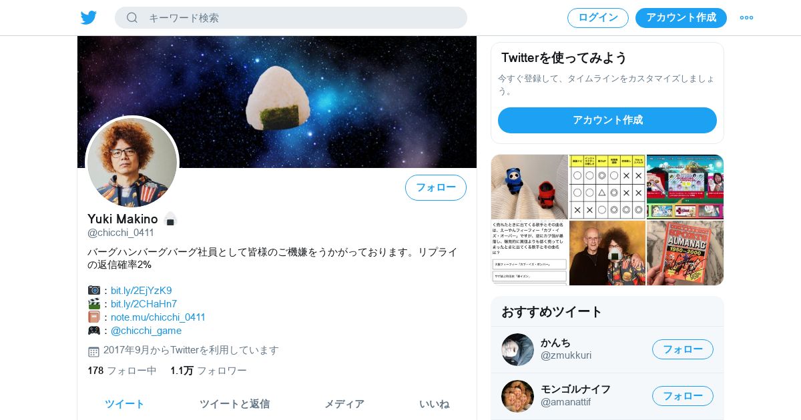The width and height of the screenshot is (801, 420).
Task: Click the calendar icon by join date
Action: 93,351
